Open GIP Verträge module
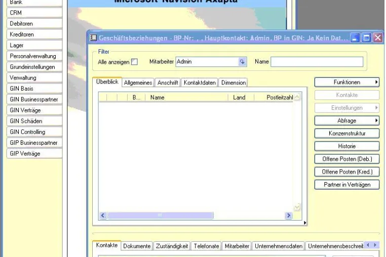 [x=34, y=153]
